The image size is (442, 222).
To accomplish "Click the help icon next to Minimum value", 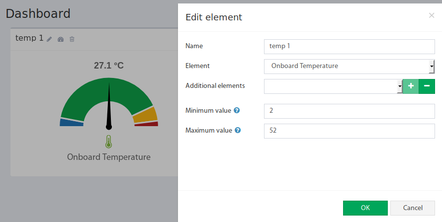I will pos(237,110).
